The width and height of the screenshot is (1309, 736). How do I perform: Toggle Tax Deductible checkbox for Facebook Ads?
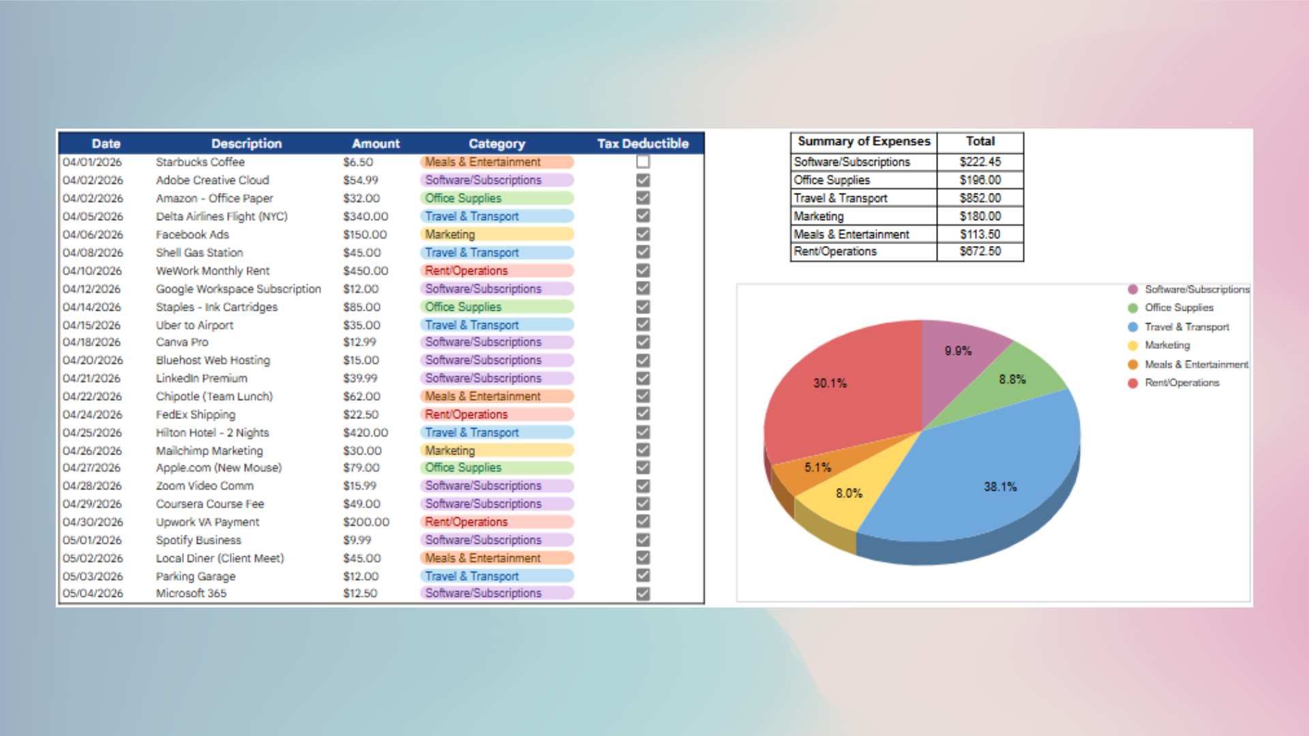[x=643, y=234]
